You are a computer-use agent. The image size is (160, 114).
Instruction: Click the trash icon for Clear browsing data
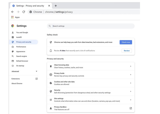pyautogui.click(x=51, y=66)
